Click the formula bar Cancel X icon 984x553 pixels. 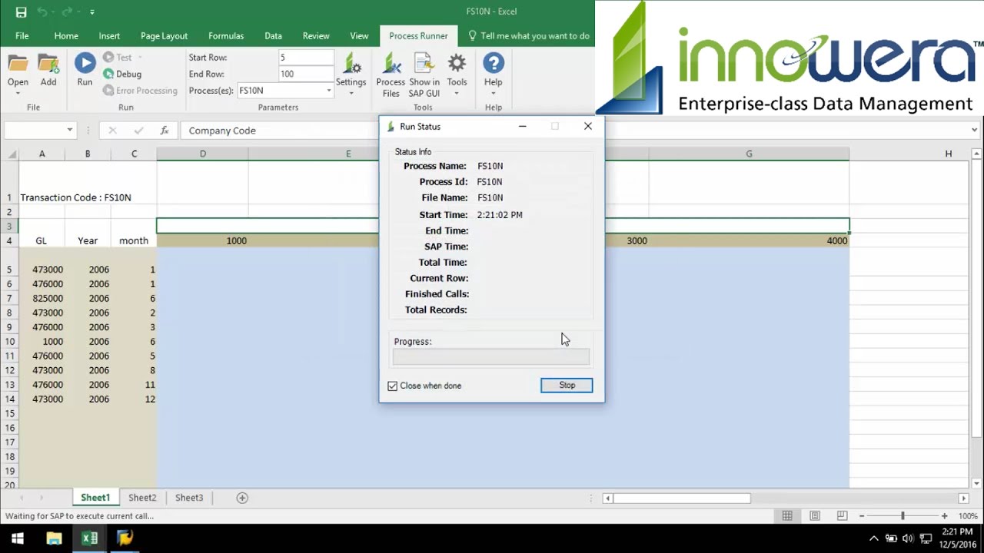[112, 131]
